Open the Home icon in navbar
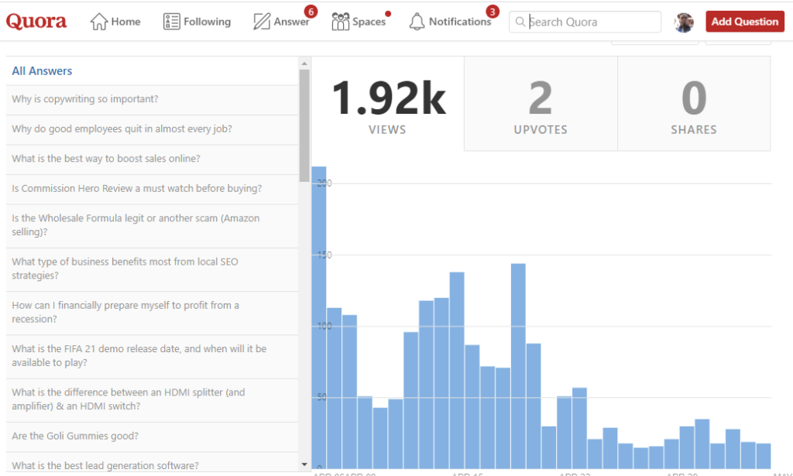 pos(98,22)
